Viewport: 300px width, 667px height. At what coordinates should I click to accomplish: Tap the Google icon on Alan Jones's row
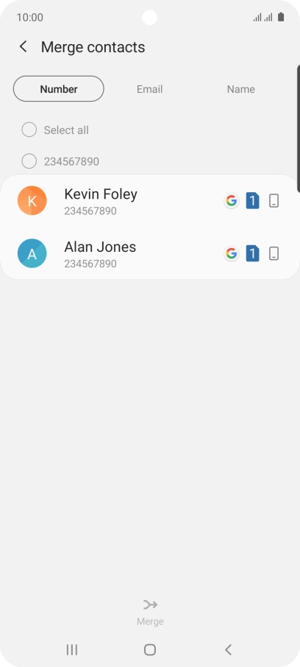coord(231,253)
